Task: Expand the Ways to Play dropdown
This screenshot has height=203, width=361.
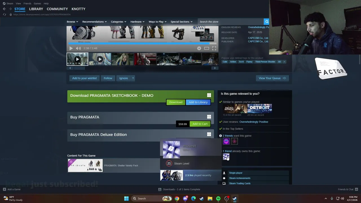Action: coord(157,22)
